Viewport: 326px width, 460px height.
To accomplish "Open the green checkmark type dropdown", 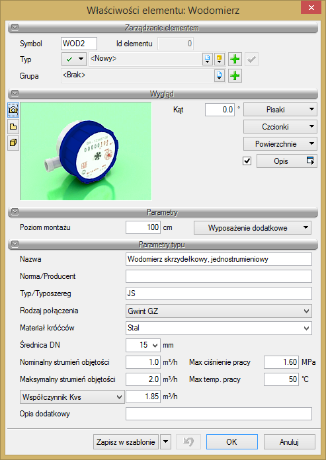I will point(74,59).
